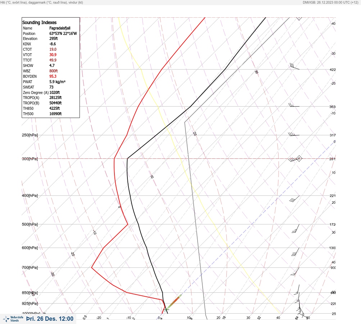361x324 pixels.
Task: Click the KINX value -8.6
Action: point(53,44)
